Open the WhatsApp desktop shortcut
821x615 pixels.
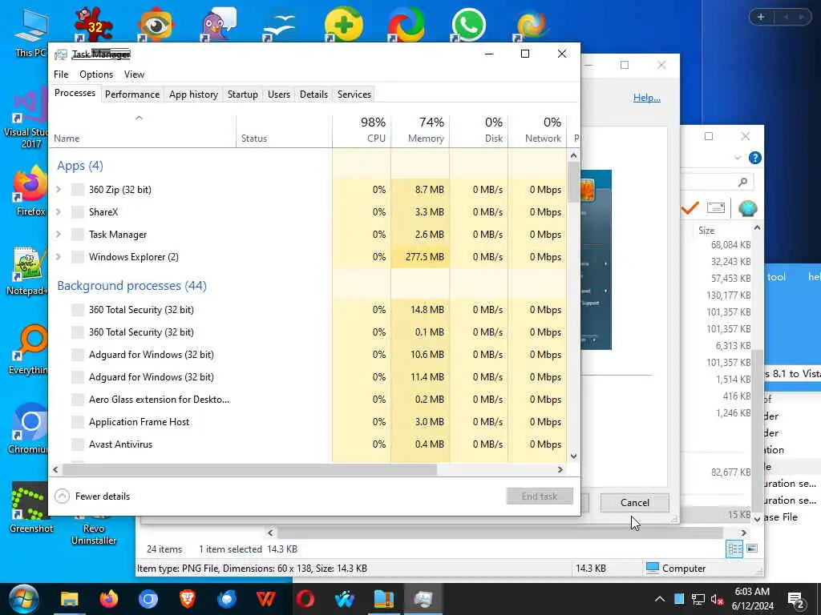(x=468, y=25)
